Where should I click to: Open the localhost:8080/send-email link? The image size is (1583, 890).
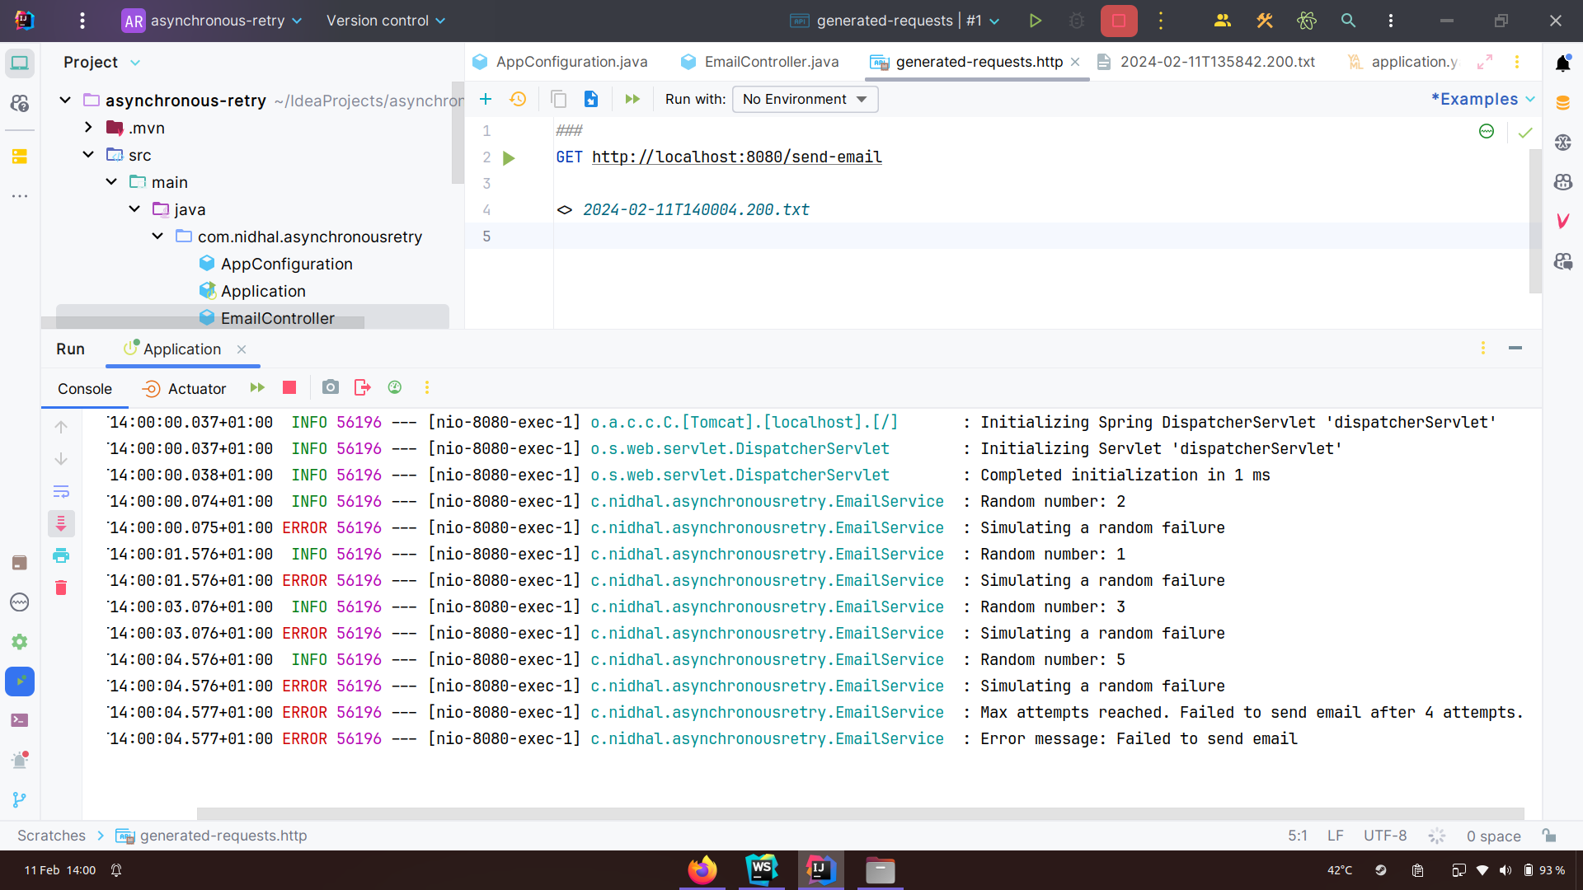tap(736, 157)
